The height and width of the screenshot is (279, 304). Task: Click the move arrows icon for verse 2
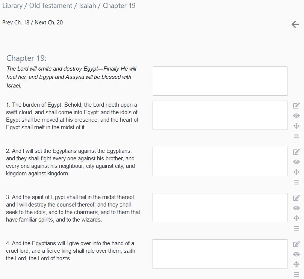[296, 172]
